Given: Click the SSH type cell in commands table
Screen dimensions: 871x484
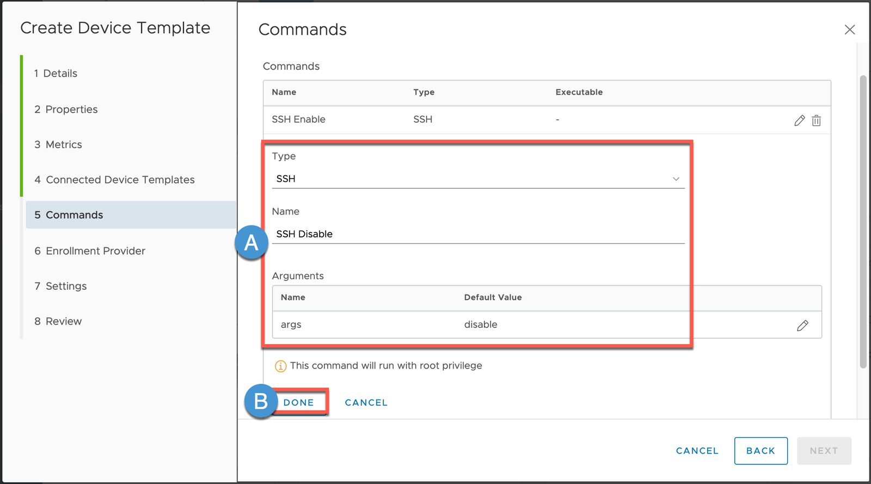Looking at the screenshot, I should coord(422,119).
